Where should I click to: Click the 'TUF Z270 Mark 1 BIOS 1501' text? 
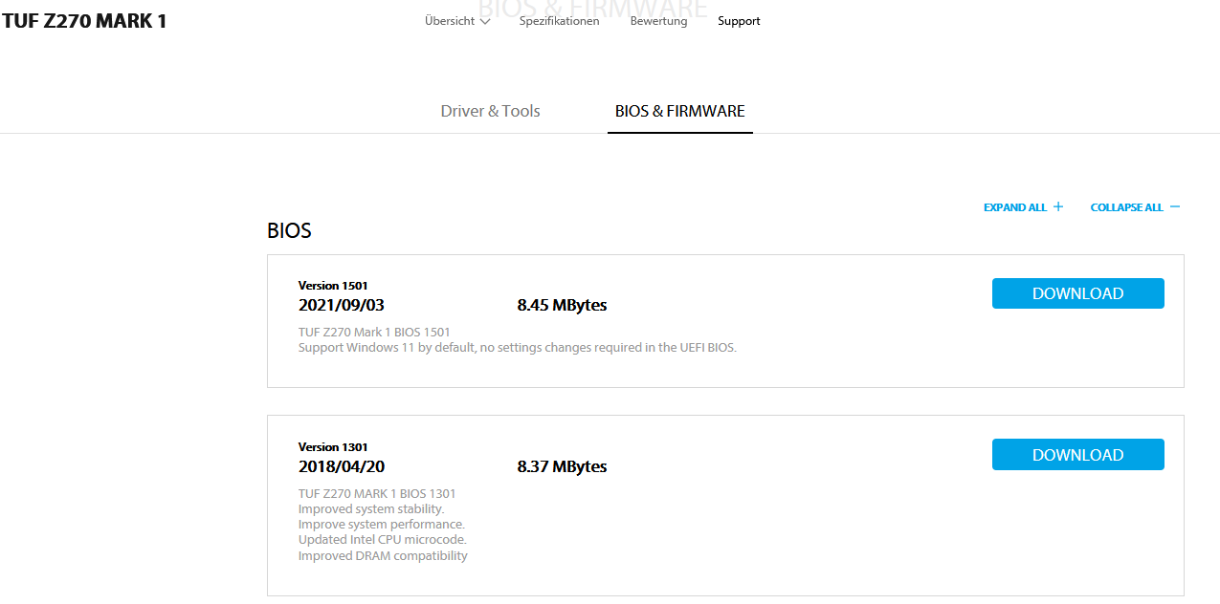(374, 333)
